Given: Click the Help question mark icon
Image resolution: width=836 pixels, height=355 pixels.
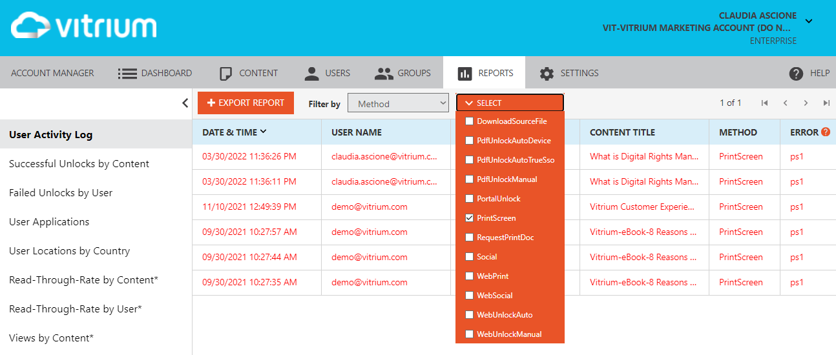Looking at the screenshot, I should pyautogui.click(x=796, y=74).
